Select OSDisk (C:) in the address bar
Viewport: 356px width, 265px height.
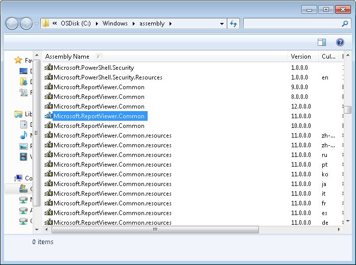76,23
